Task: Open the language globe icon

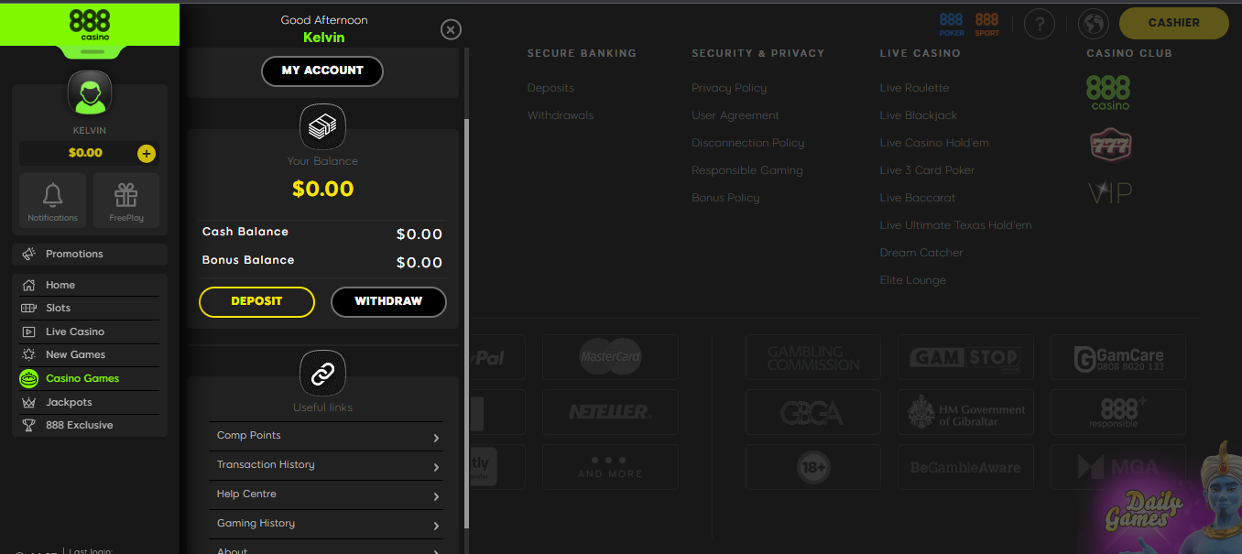Action: (1094, 24)
